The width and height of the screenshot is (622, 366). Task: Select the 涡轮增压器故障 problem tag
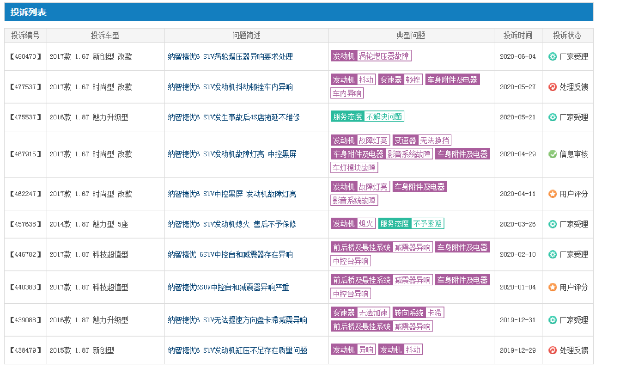[x=383, y=56]
